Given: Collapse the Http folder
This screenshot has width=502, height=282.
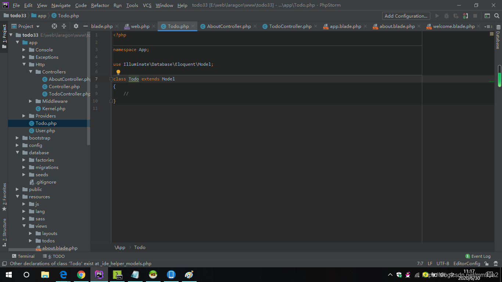Looking at the screenshot, I should (24, 65).
